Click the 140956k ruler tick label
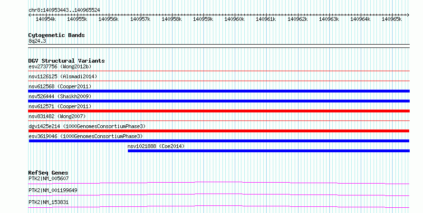This screenshot has width=423, height=213. tap(108, 19)
